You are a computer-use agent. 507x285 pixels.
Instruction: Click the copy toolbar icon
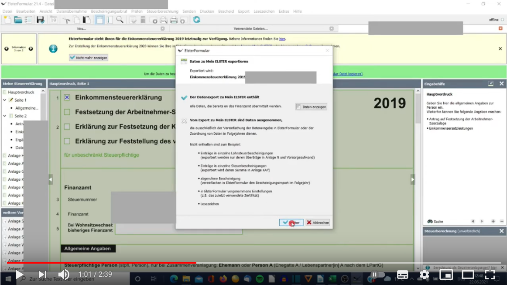77,20
